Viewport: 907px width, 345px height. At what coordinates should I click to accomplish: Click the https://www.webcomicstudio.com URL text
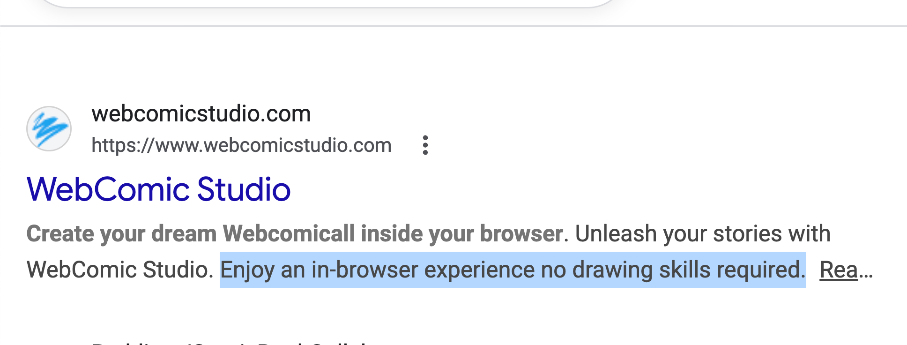pos(241,145)
